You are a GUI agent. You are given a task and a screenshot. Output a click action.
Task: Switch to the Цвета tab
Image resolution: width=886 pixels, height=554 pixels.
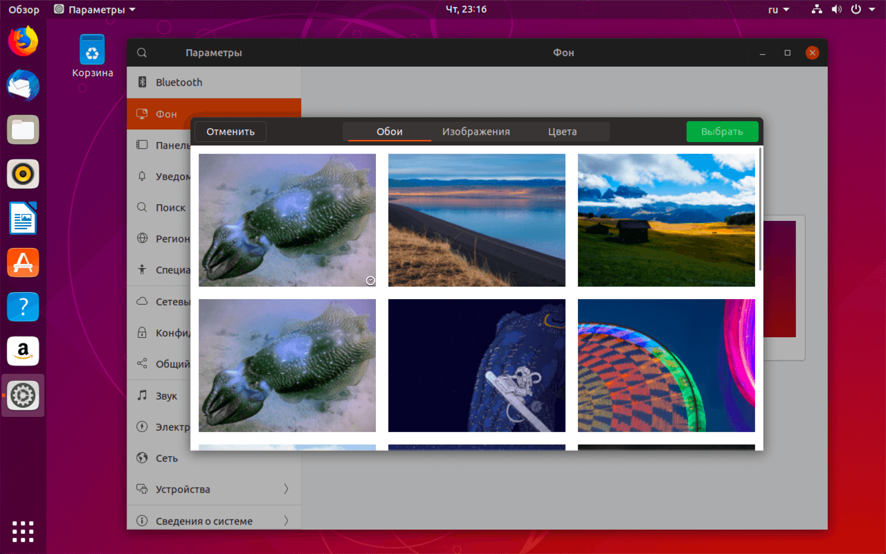coord(563,132)
